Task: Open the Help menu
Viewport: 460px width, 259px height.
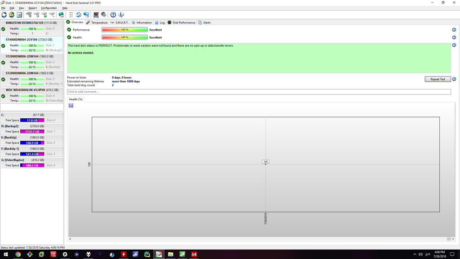Action: [65, 8]
